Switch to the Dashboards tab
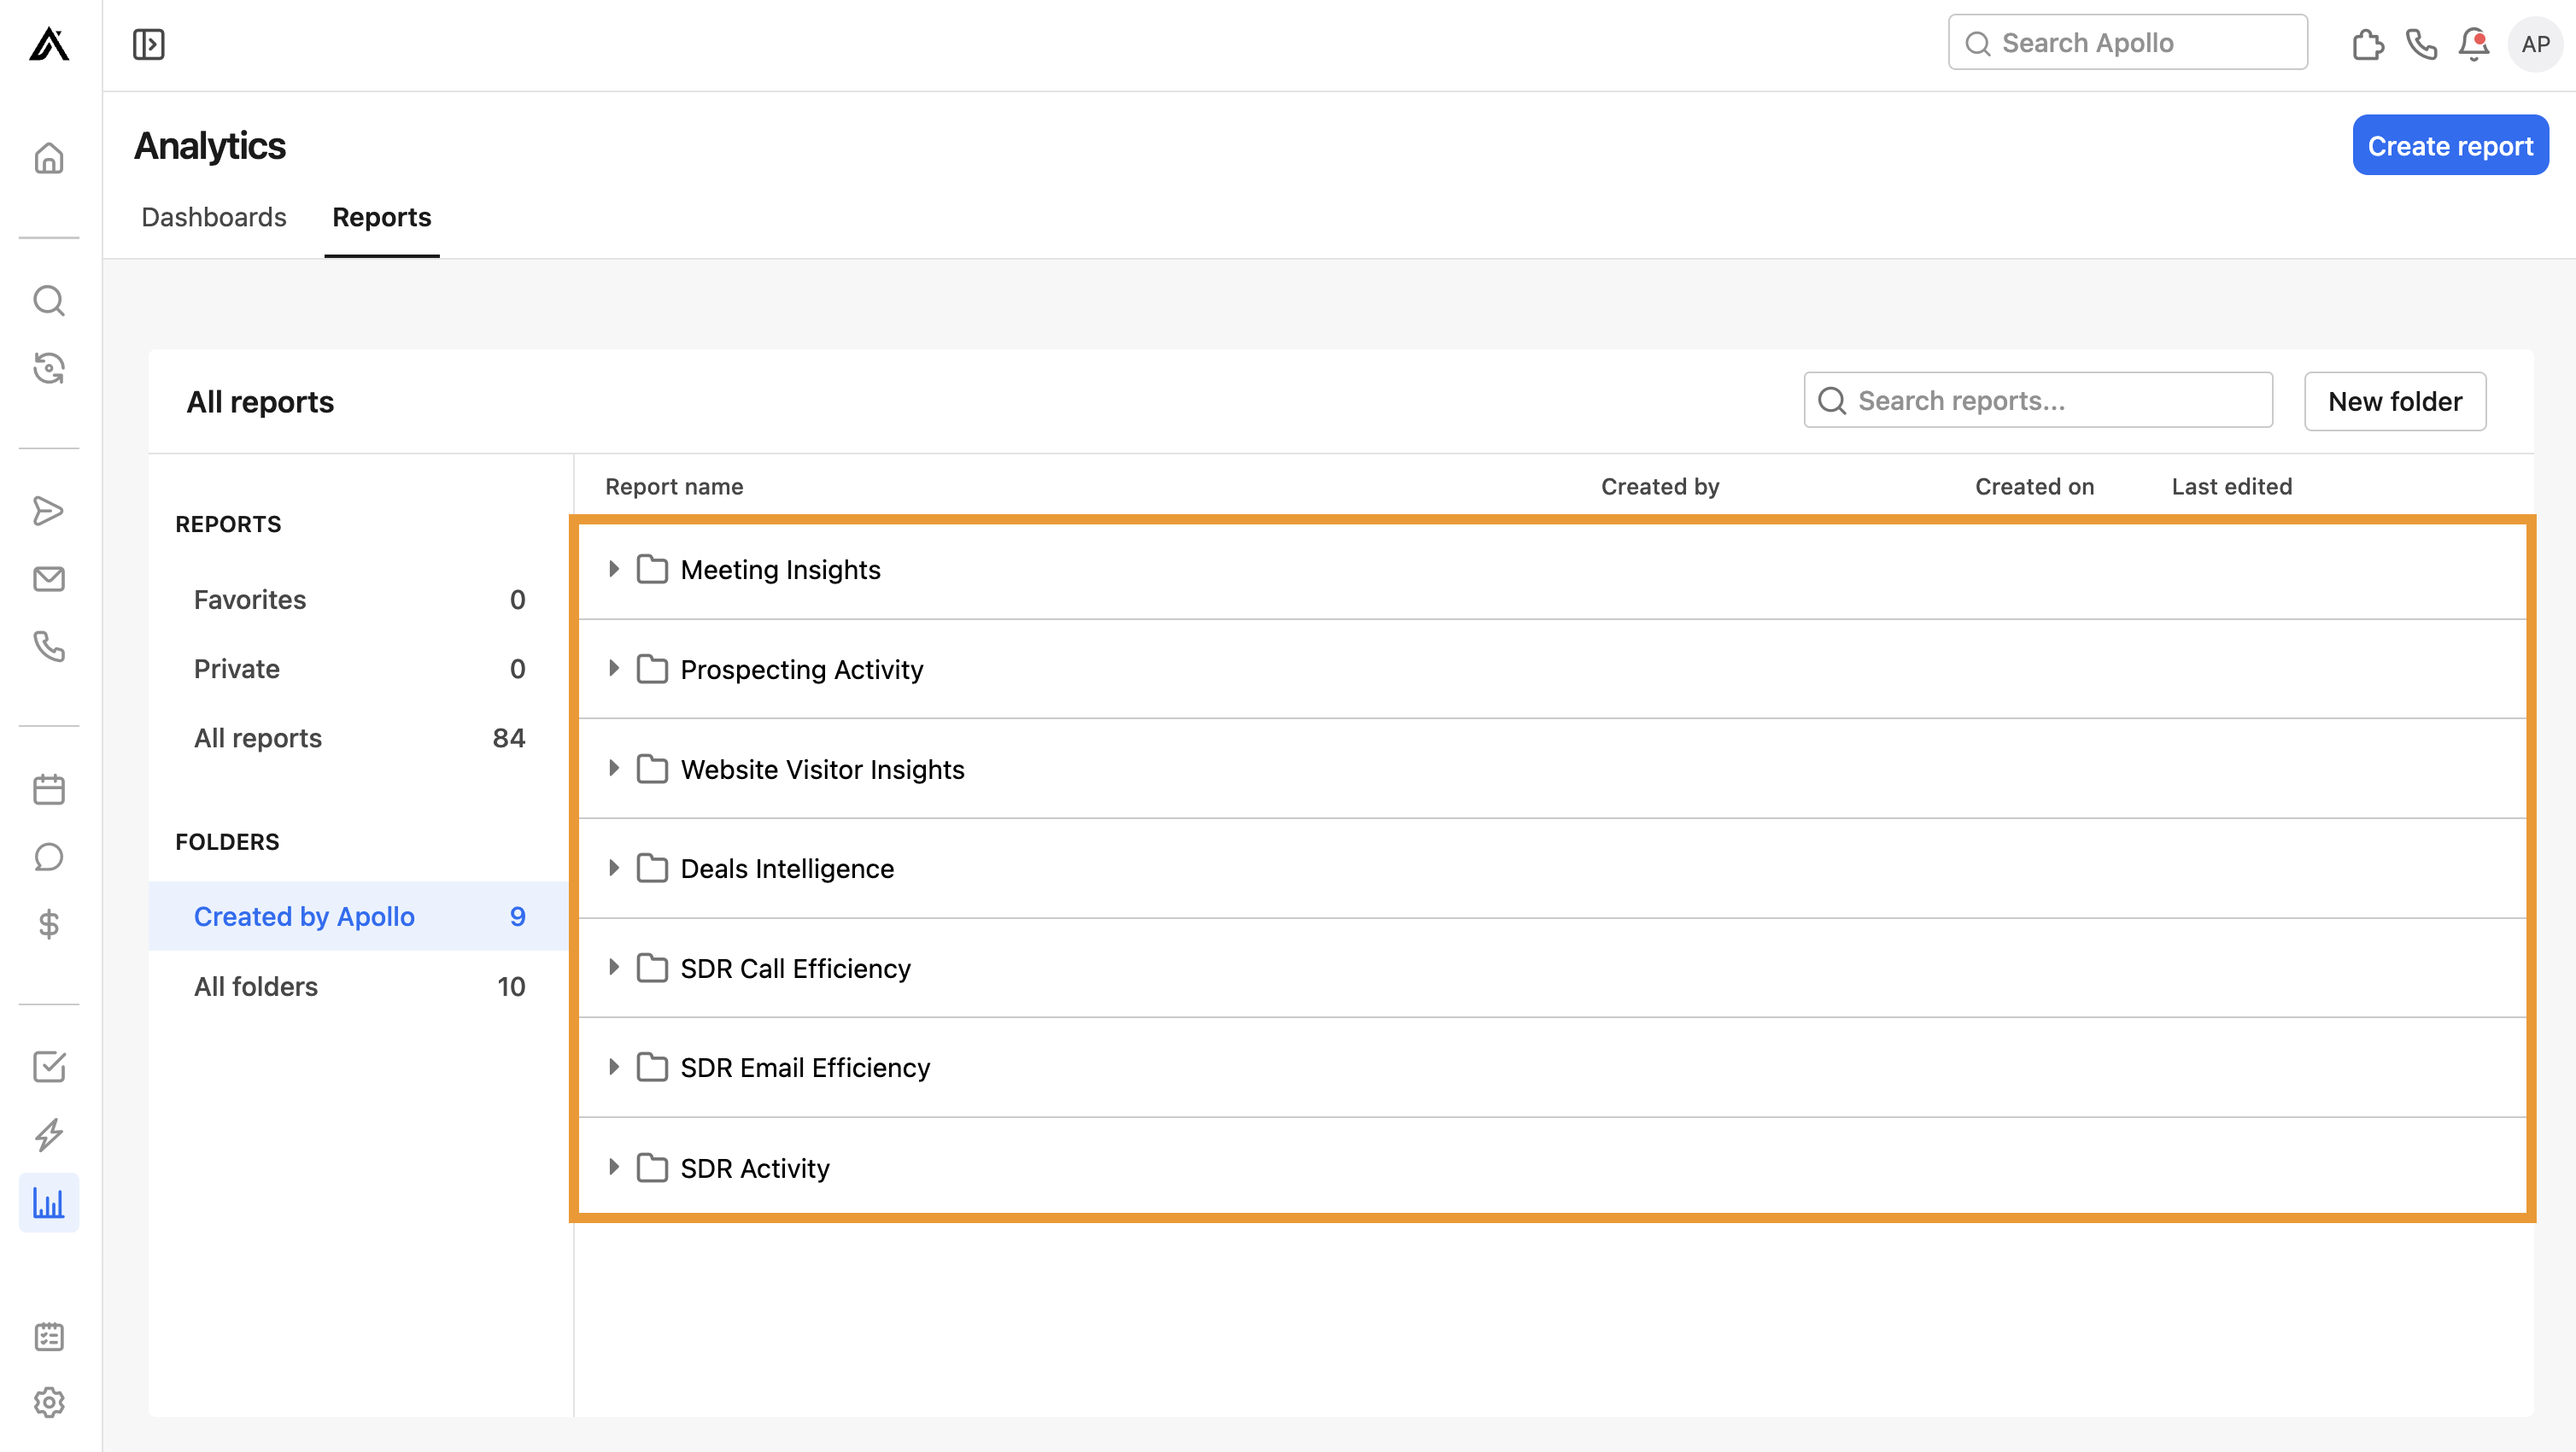This screenshot has height=1452, width=2576. tap(213, 217)
